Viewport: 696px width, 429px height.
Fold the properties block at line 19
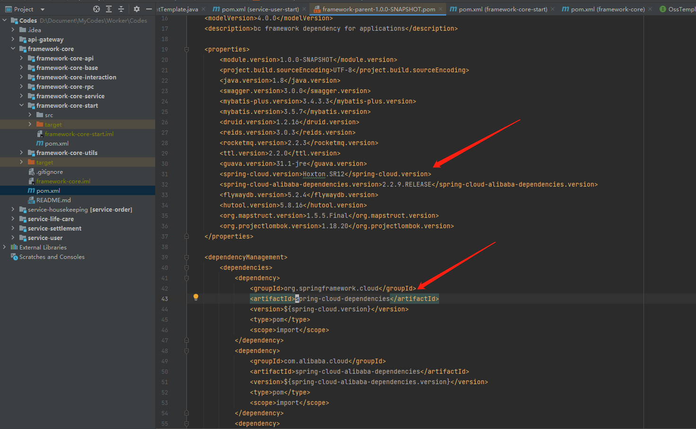coord(186,49)
